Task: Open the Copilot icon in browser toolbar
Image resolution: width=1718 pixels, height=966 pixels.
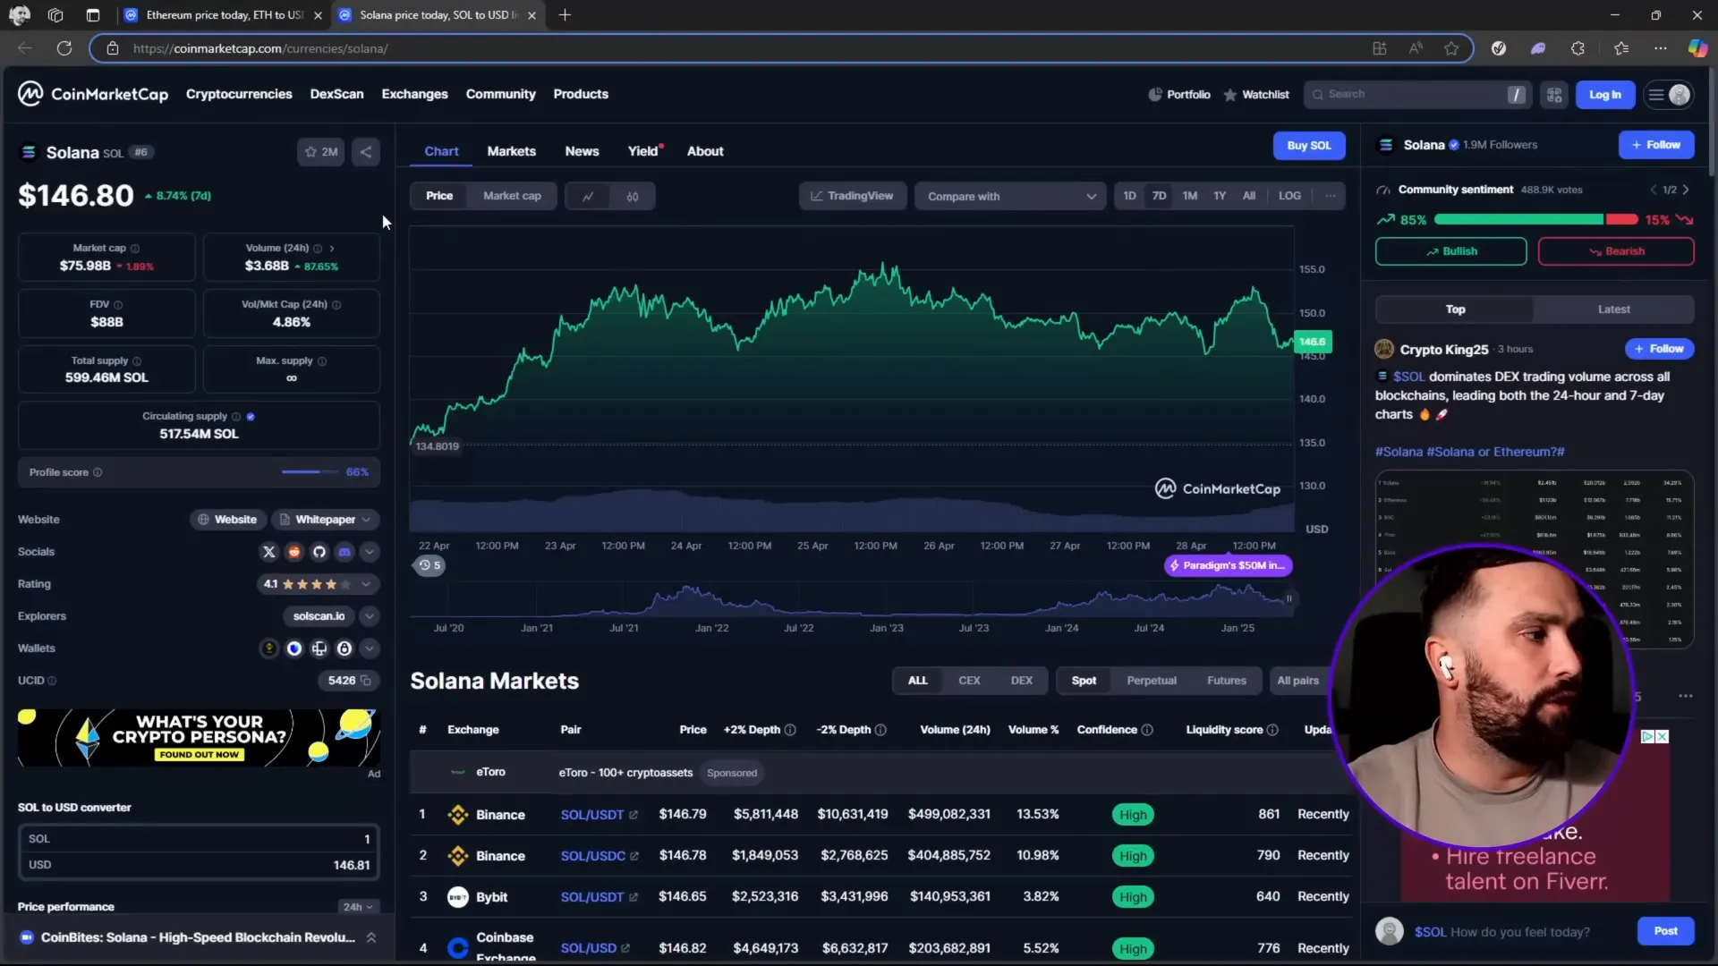Action: [x=1697, y=48]
